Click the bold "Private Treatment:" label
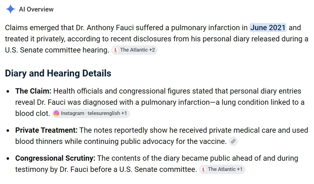This screenshot has width=314, height=184. click(46, 130)
